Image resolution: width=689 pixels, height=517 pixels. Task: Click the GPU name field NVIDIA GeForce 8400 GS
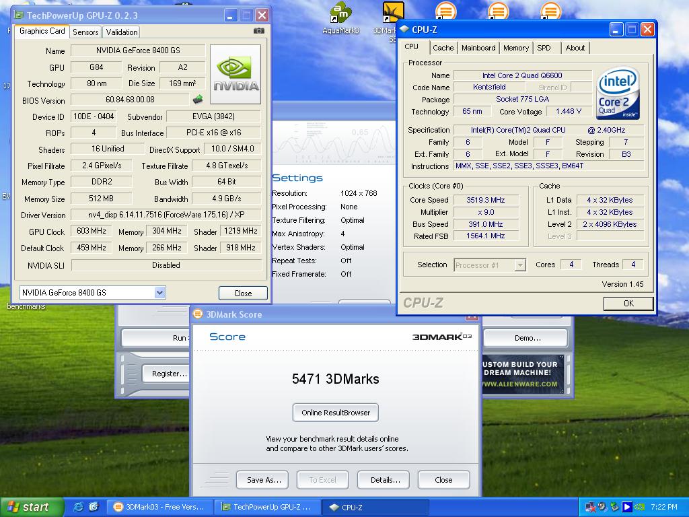[x=138, y=50]
